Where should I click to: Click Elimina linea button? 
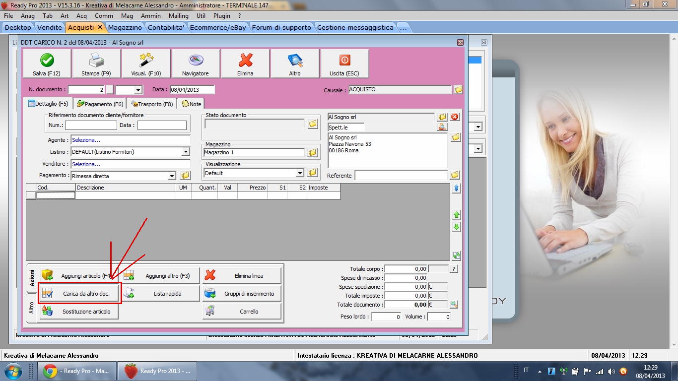242,276
